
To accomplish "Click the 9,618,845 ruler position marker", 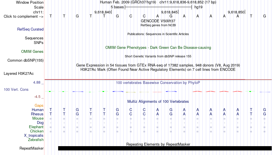I will pyautogui.click(x=169, y=12).
